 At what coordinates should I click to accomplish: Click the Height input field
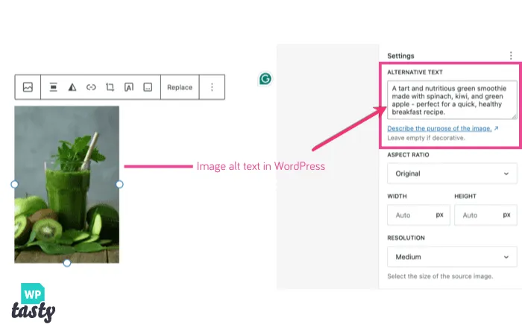485,215
